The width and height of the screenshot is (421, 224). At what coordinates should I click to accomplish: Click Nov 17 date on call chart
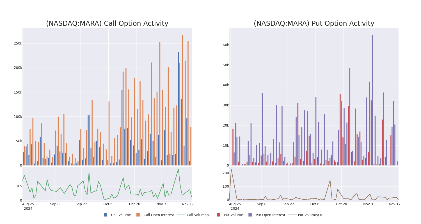point(188,204)
